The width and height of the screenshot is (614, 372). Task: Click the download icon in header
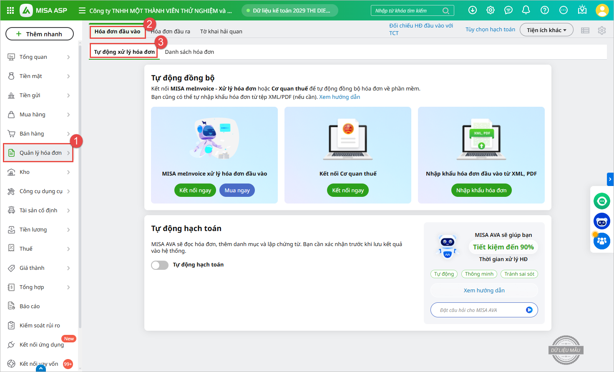tap(472, 10)
